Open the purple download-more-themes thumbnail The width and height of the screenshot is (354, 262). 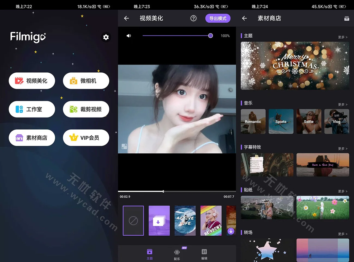[x=159, y=220]
